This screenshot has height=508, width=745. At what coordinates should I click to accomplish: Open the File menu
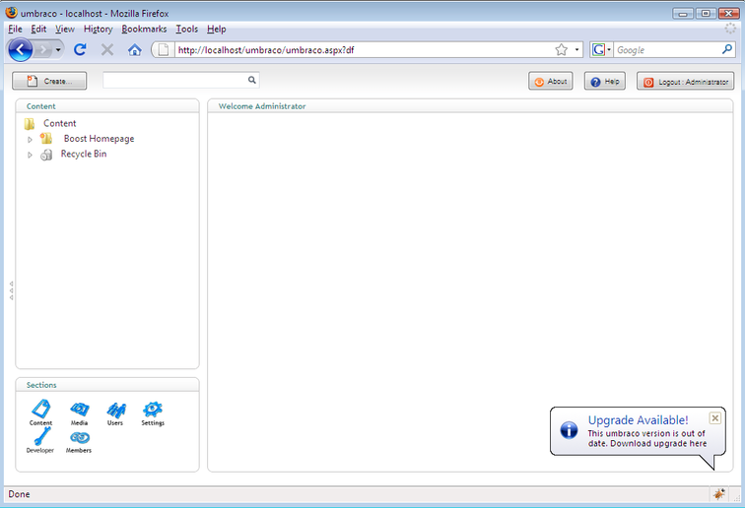tap(15, 29)
